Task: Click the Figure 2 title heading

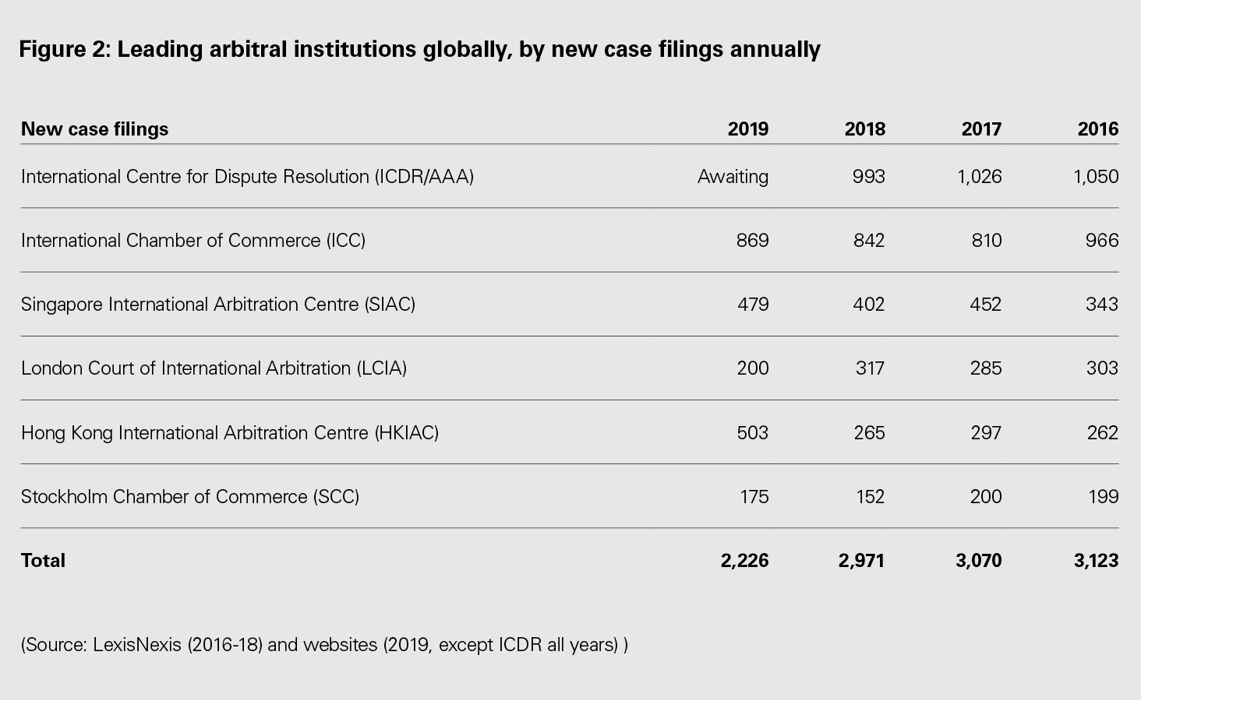Action: coord(419,49)
